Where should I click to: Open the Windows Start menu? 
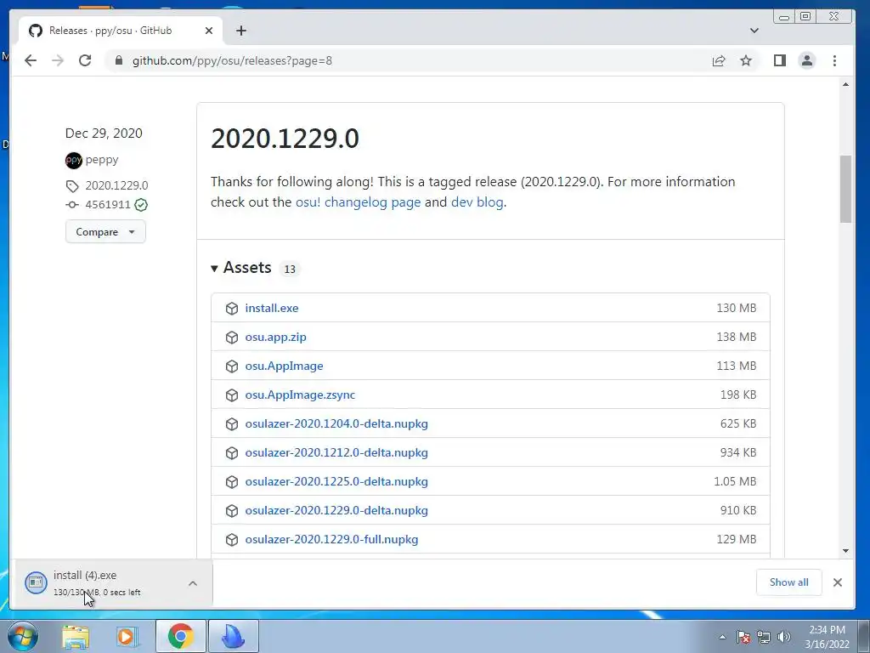click(x=23, y=636)
